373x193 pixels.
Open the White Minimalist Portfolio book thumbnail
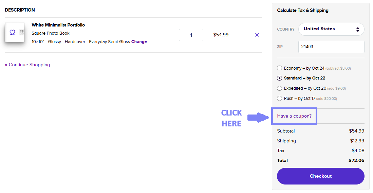[x=15, y=33]
